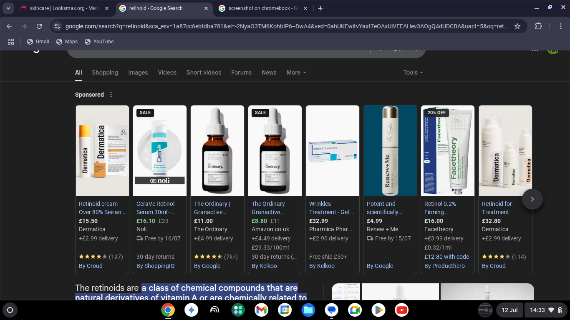Switch to the skincare Looksmax.org tab
Screen dimensions: 570x320
[65, 8]
